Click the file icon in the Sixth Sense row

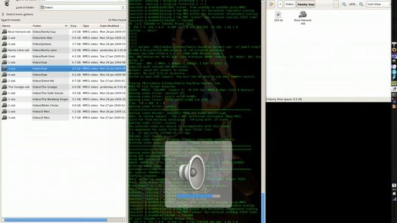[x=4, y=93]
